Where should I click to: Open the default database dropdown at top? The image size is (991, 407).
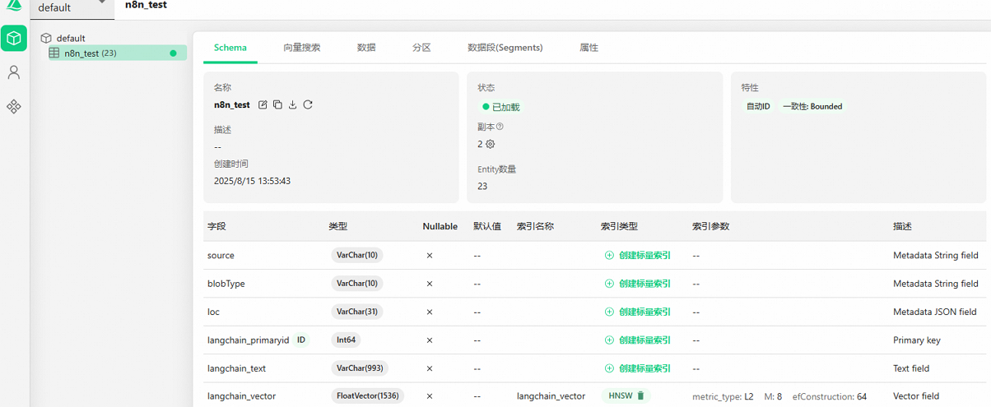[72, 7]
